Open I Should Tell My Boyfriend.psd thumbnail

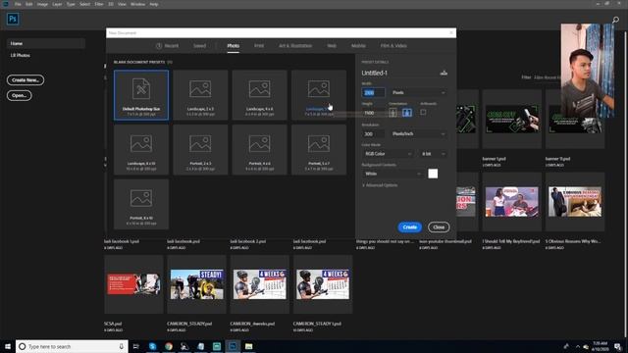coord(511,202)
